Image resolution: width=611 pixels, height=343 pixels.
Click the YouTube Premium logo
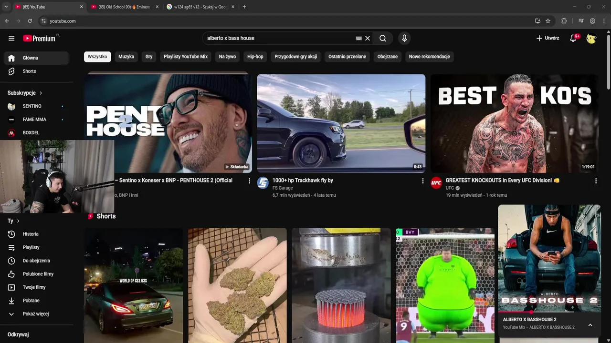tap(39, 38)
